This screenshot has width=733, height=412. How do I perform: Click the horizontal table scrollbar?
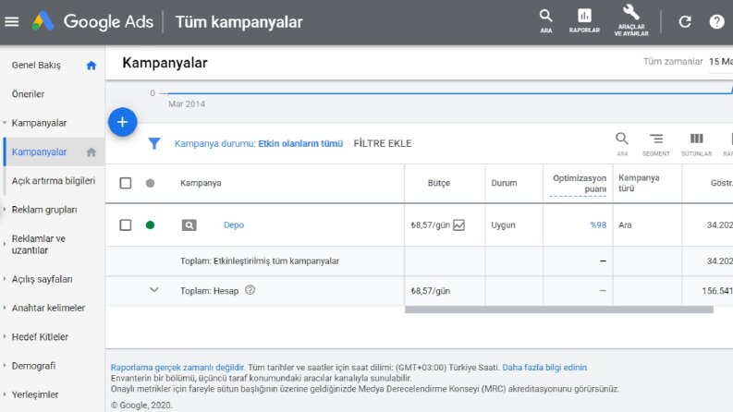[558, 309]
